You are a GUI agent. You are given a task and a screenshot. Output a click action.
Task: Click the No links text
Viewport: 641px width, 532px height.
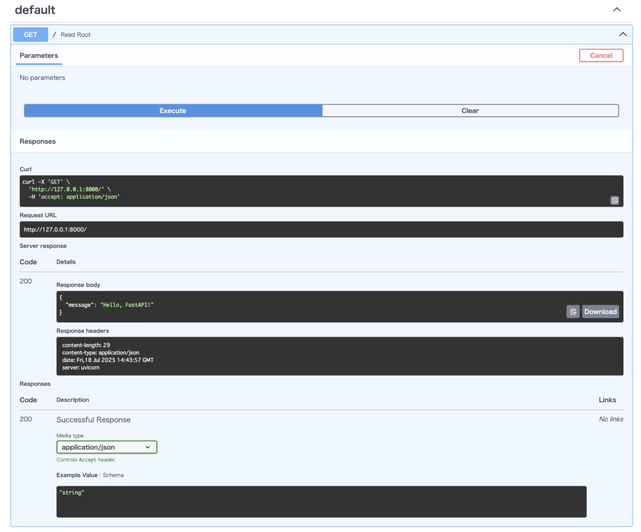pyautogui.click(x=611, y=419)
